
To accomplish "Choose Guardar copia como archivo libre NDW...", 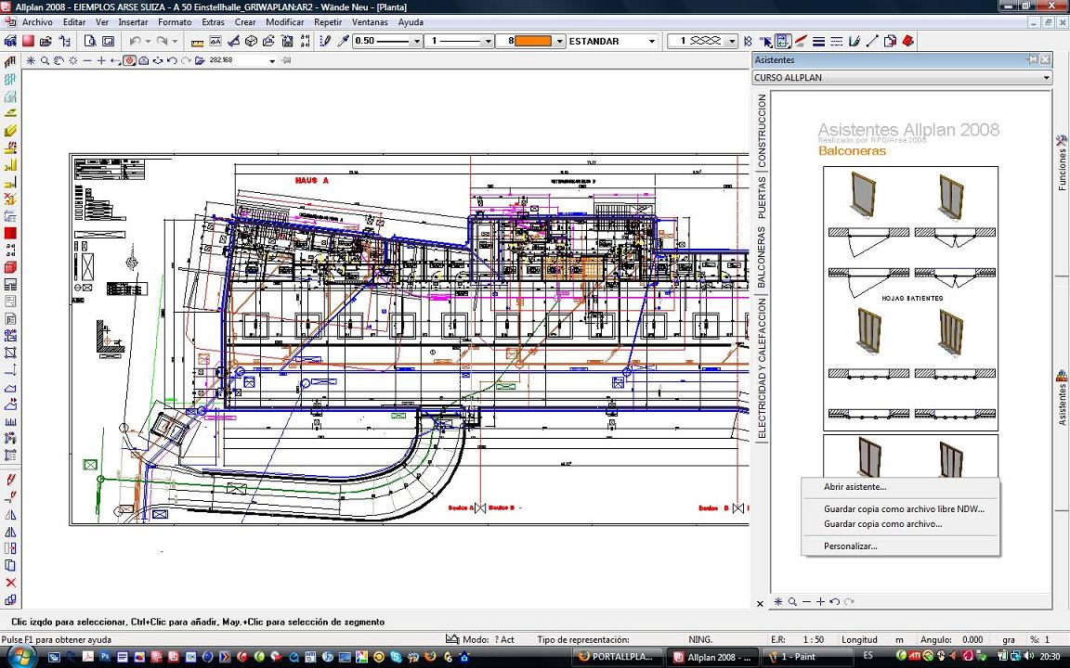I will coord(904,509).
